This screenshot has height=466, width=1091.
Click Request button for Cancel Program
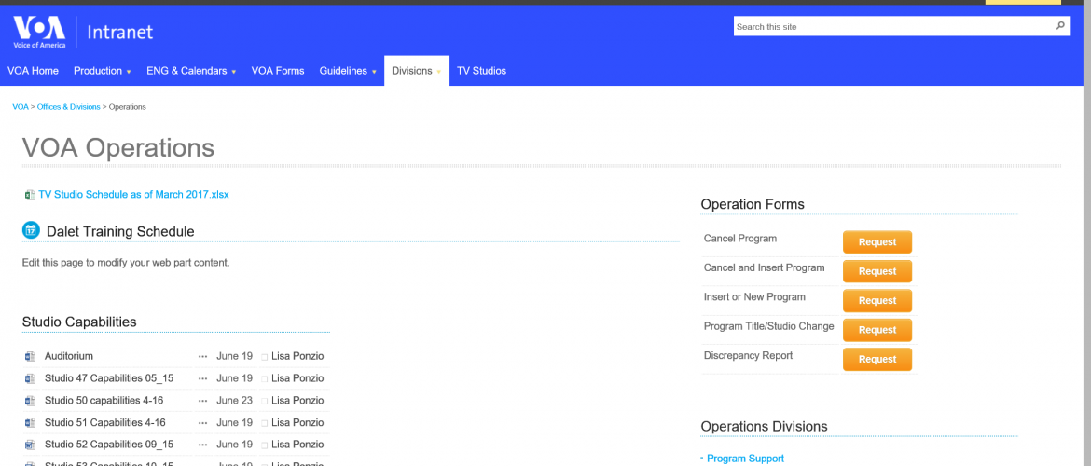[x=877, y=242]
